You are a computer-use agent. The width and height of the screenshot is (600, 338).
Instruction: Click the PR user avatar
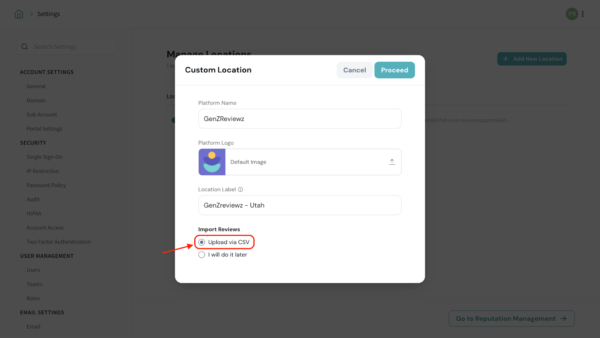[x=572, y=14]
